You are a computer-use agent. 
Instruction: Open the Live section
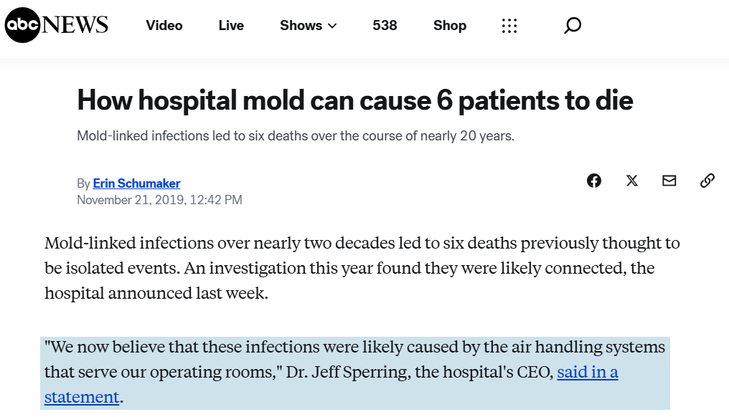(x=231, y=26)
